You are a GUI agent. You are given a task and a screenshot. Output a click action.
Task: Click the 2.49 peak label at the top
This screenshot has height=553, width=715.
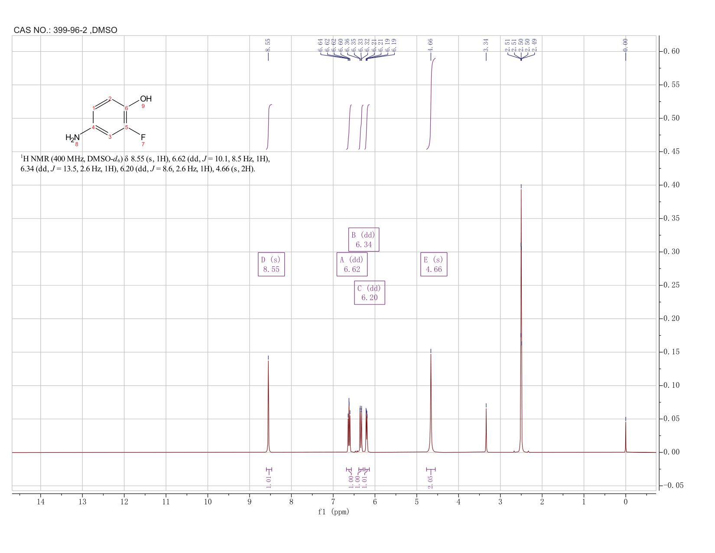coord(535,44)
